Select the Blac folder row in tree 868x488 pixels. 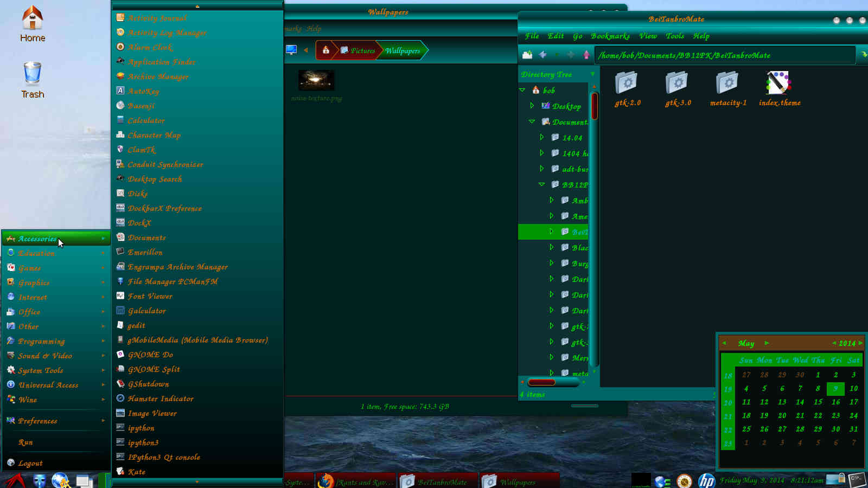[553, 247]
